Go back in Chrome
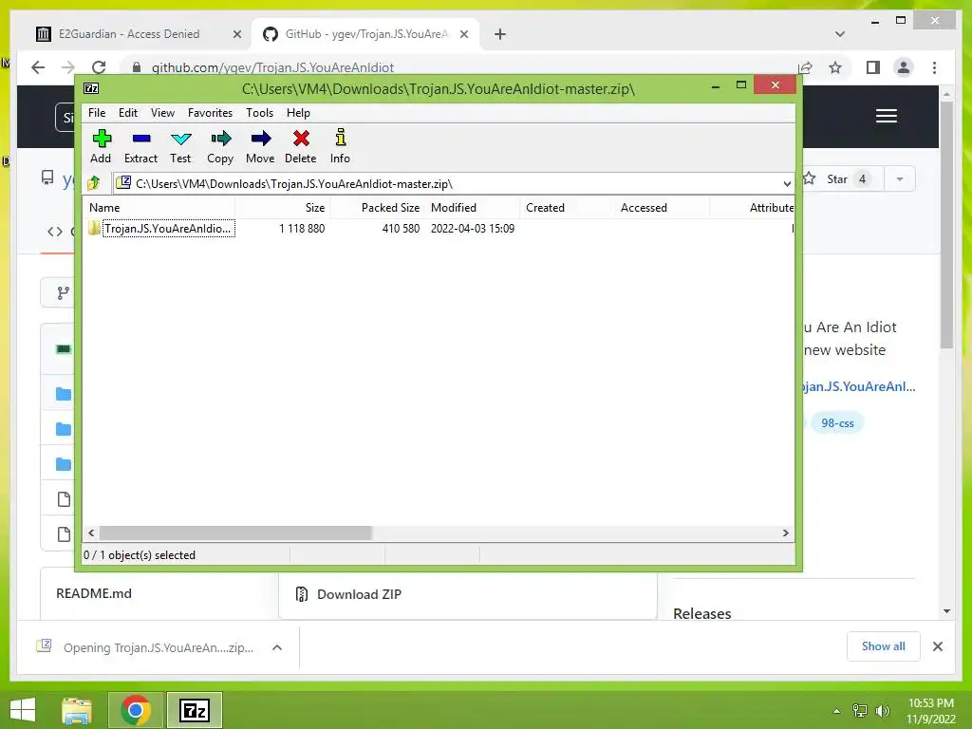Viewport: 972px width, 729px height. tap(38, 67)
